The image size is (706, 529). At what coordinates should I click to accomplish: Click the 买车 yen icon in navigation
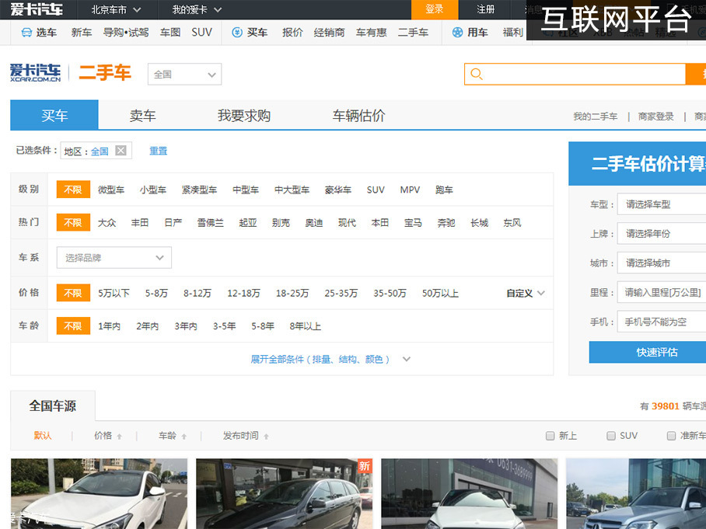(237, 33)
